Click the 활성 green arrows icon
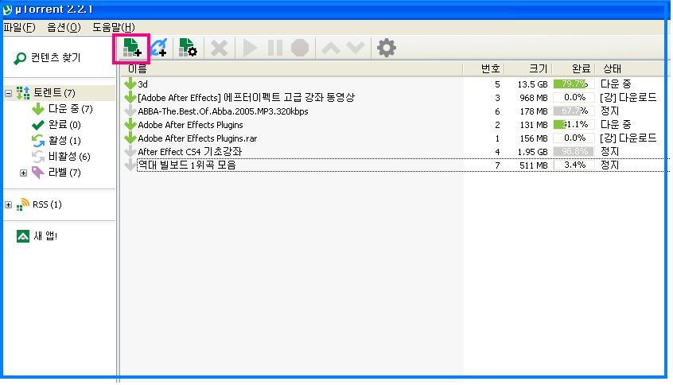The image size is (673, 385). click(37, 140)
